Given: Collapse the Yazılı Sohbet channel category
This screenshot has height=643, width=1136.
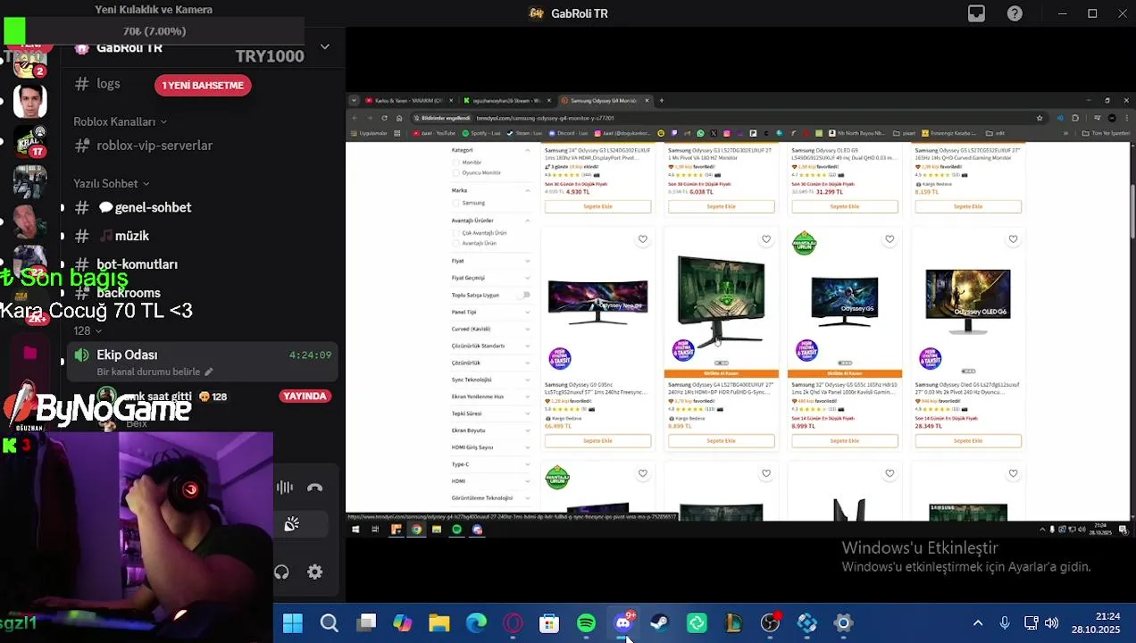Looking at the screenshot, I should [x=111, y=183].
